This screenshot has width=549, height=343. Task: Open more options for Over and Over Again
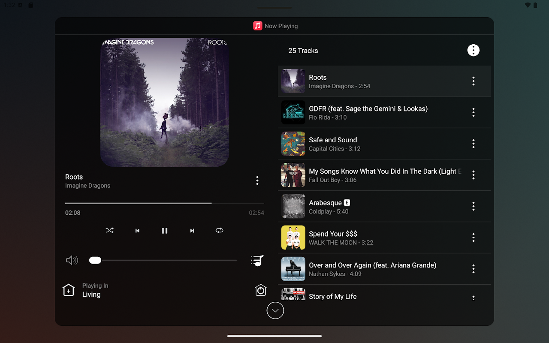(x=474, y=269)
